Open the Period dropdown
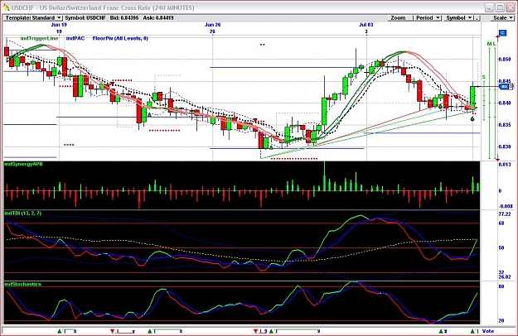The height and width of the screenshot is (336, 518). point(428,18)
